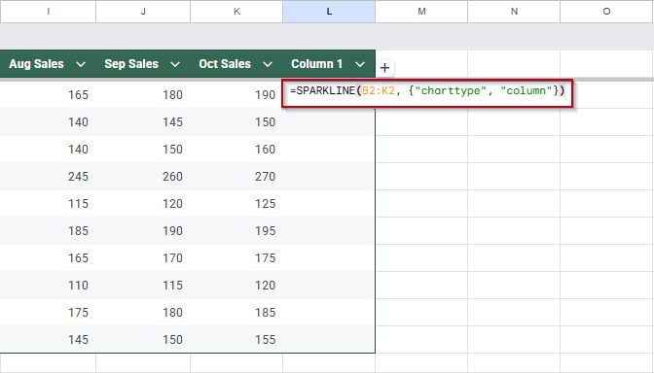Select column header N
The height and width of the screenshot is (373, 654).
[x=514, y=12]
